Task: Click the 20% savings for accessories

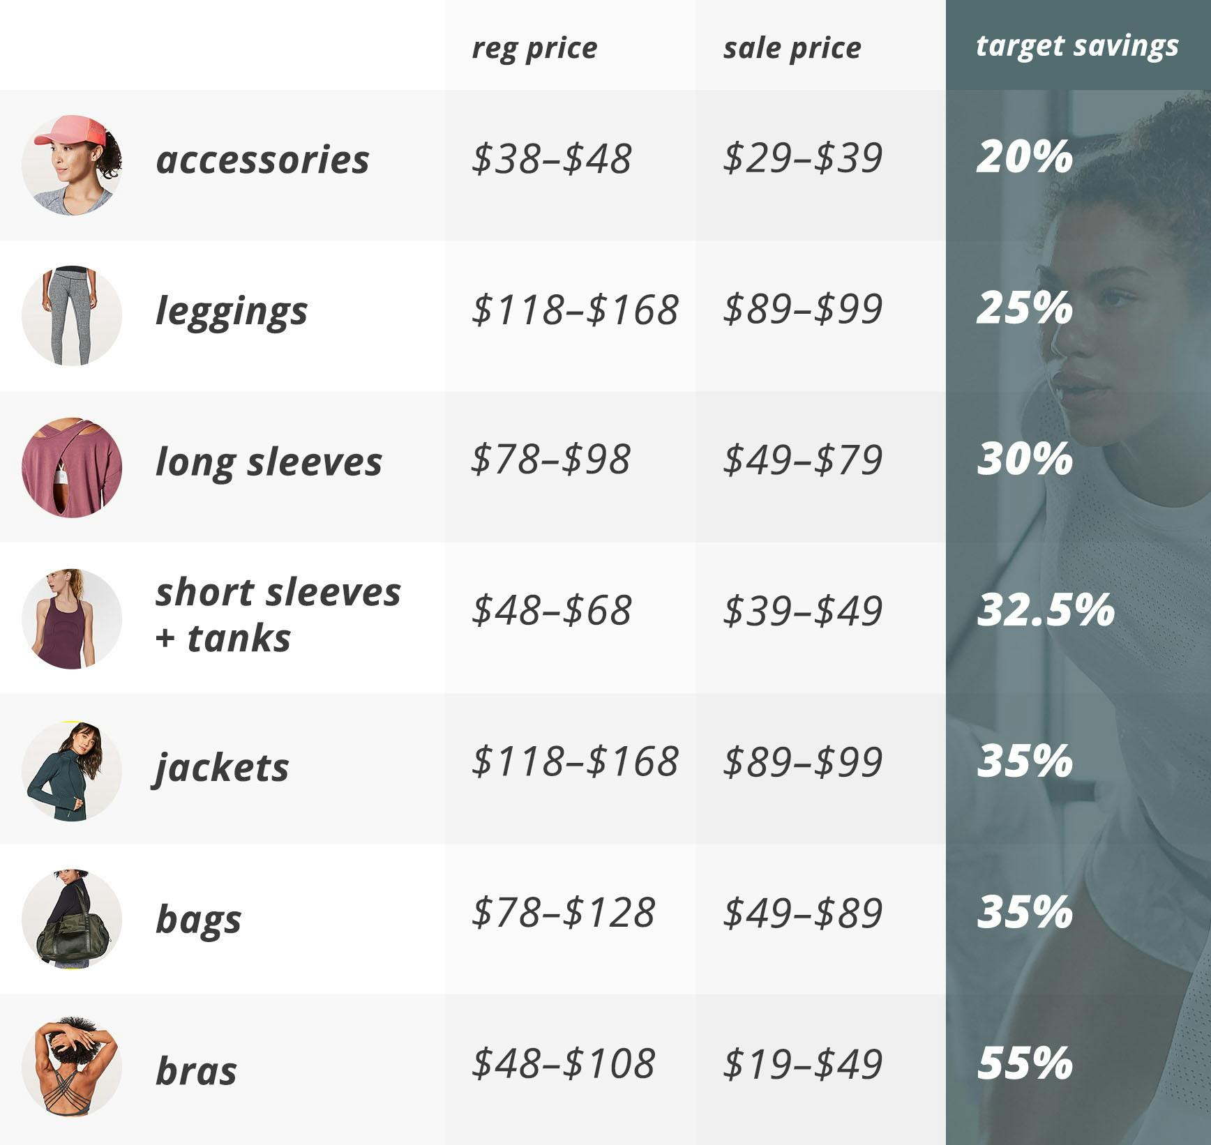Action: tap(1024, 157)
